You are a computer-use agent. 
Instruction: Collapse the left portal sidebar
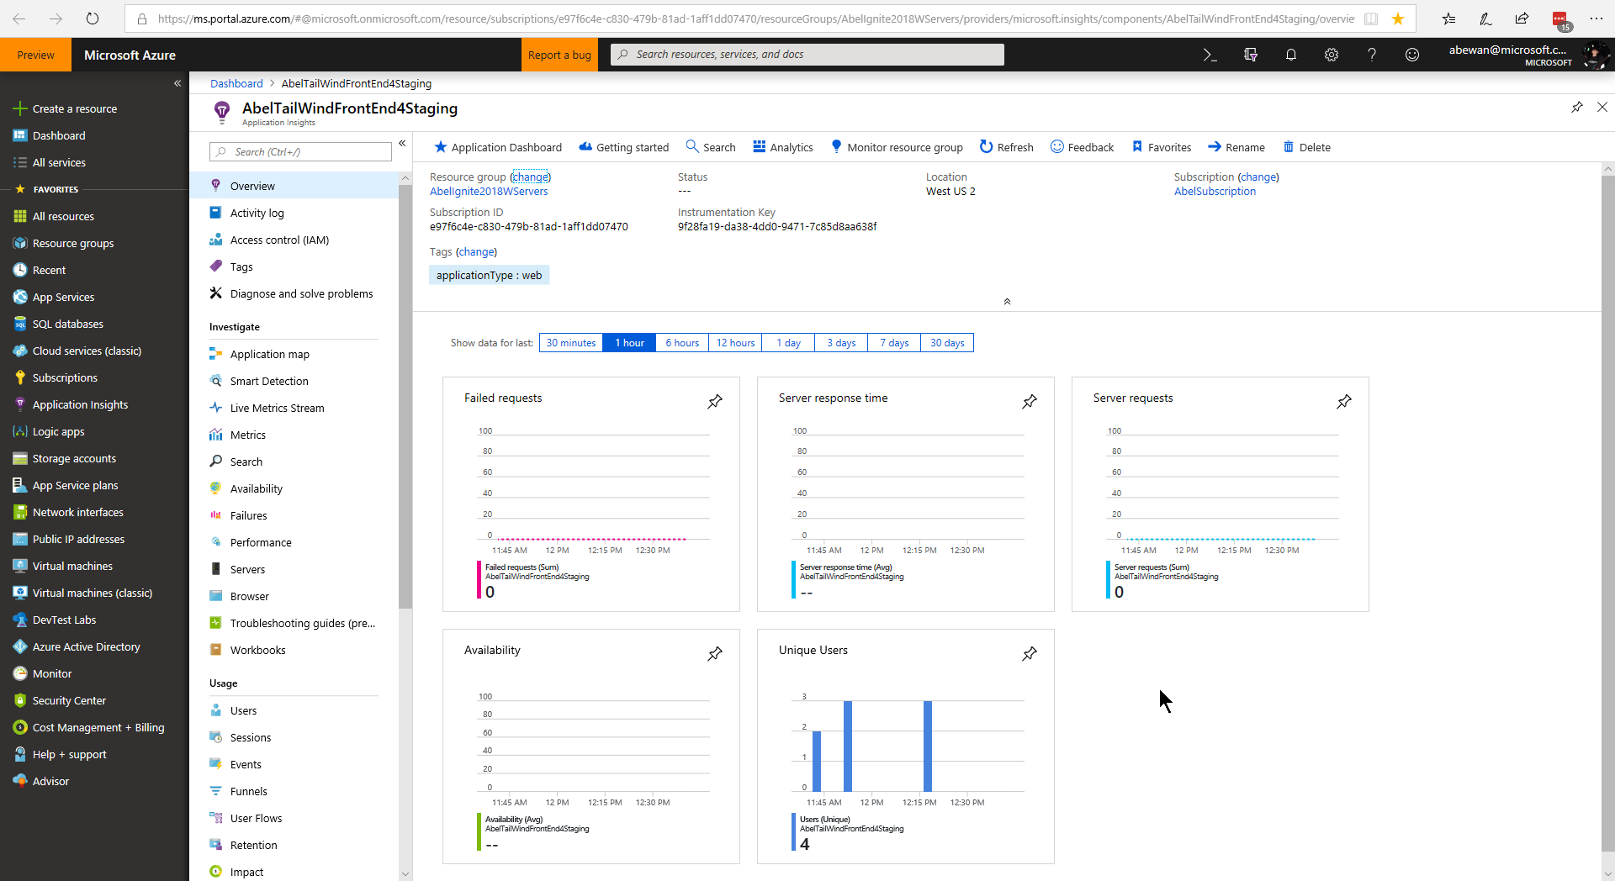tap(177, 83)
